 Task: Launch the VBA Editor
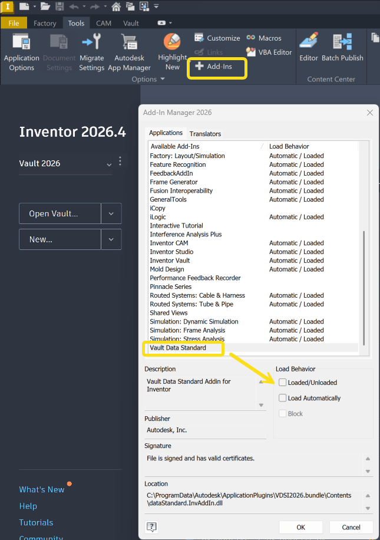pos(269,52)
